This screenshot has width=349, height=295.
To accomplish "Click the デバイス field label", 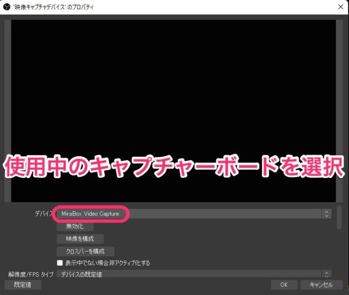I will (43, 214).
